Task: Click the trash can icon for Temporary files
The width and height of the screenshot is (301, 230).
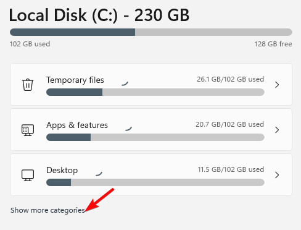Action: coord(28,85)
